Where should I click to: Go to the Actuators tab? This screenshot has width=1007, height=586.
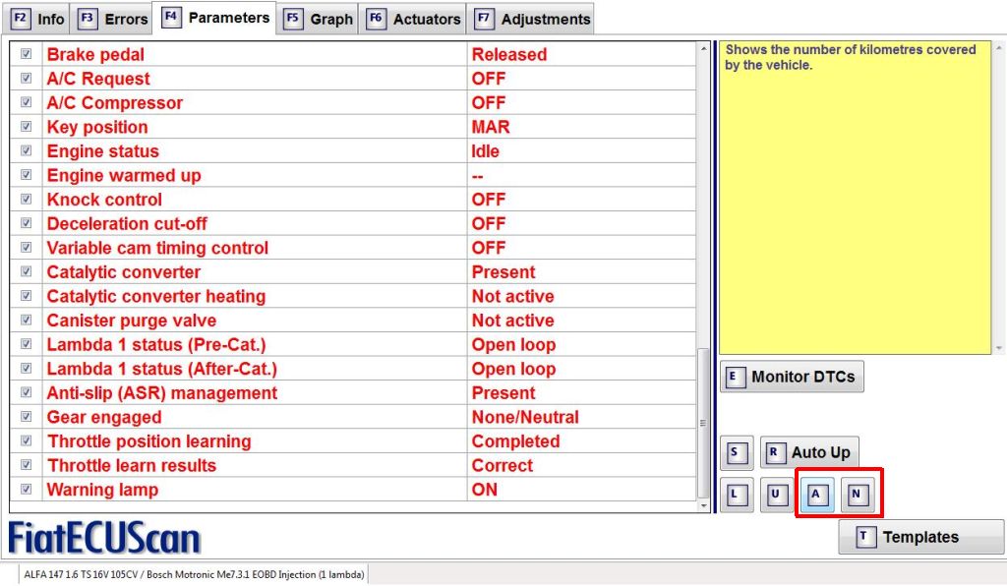(414, 19)
